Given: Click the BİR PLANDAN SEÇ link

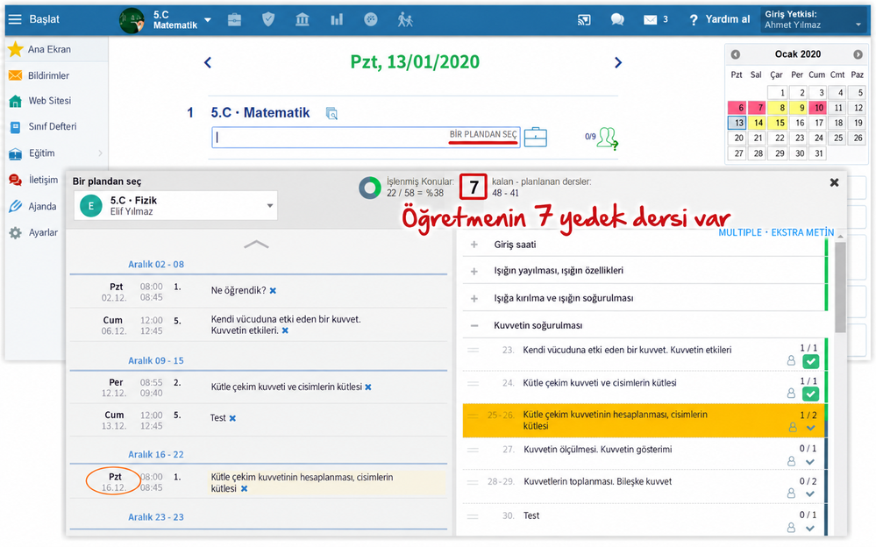Looking at the screenshot, I should pyautogui.click(x=483, y=135).
